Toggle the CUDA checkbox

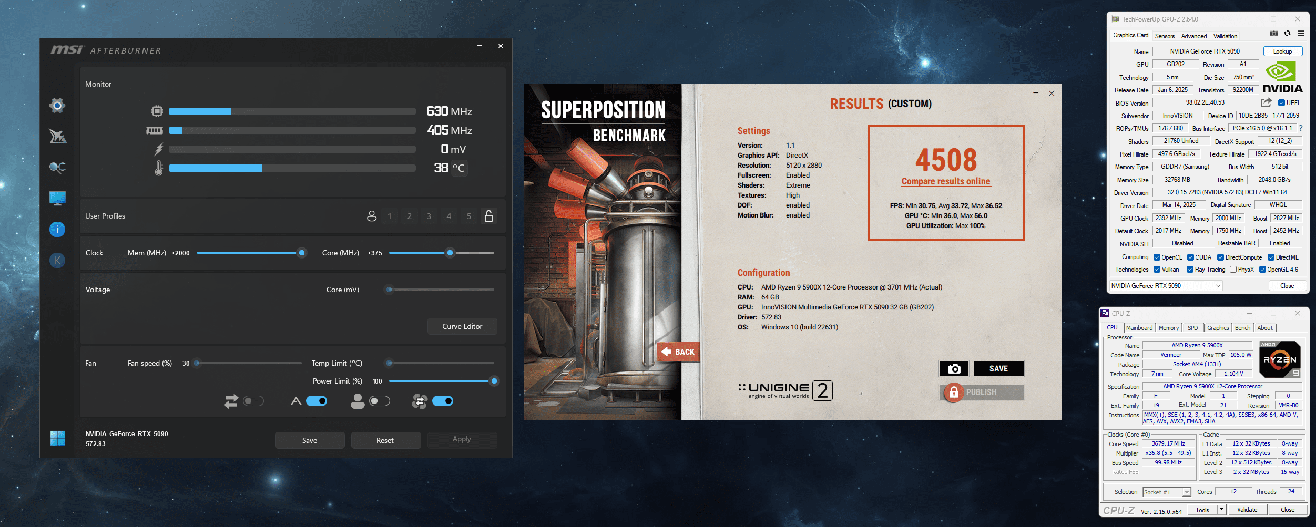point(1190,257)
